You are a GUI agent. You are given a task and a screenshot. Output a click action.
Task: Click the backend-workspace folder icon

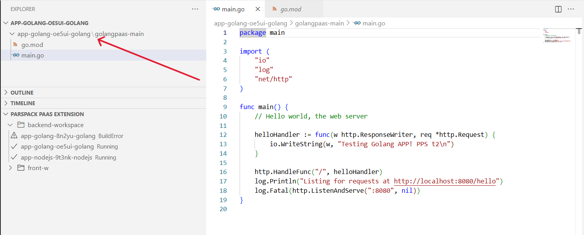point(21,125)
